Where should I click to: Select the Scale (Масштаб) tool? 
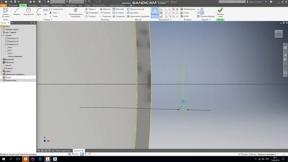click(x=118, y=9)
